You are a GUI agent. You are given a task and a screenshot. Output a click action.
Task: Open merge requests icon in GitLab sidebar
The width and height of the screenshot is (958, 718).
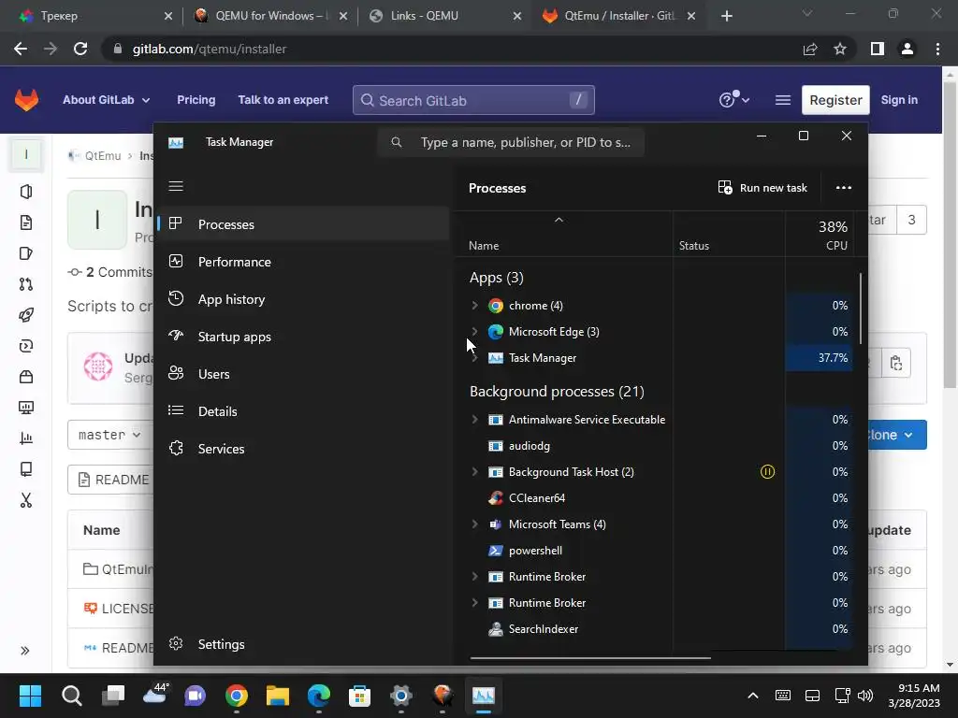25,284
